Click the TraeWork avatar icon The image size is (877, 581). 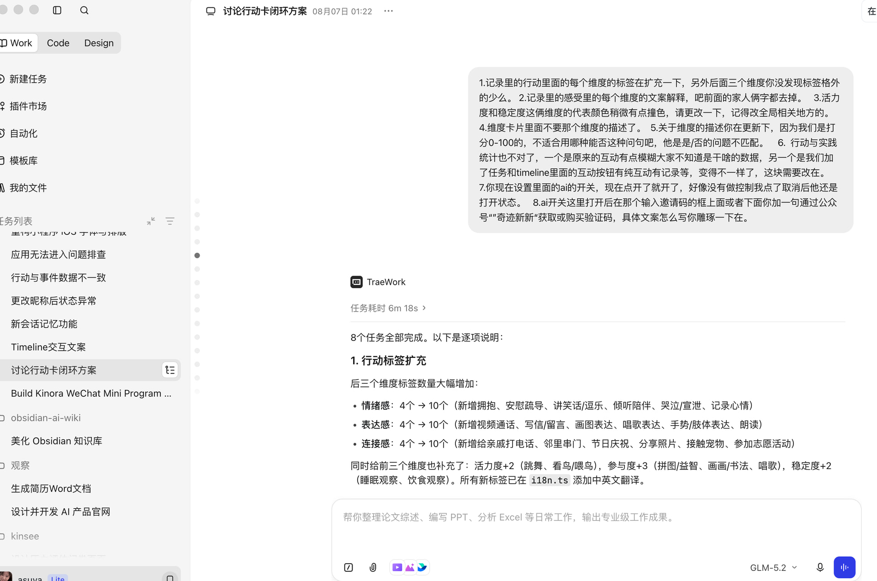[356, 282]
